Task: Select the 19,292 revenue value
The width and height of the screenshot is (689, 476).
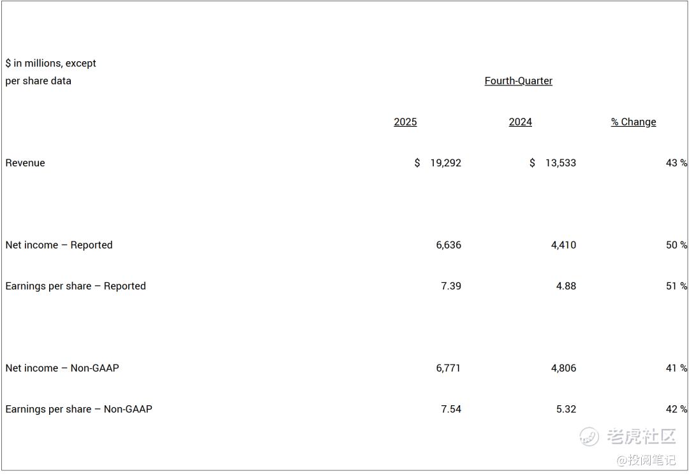Action: 445,162
